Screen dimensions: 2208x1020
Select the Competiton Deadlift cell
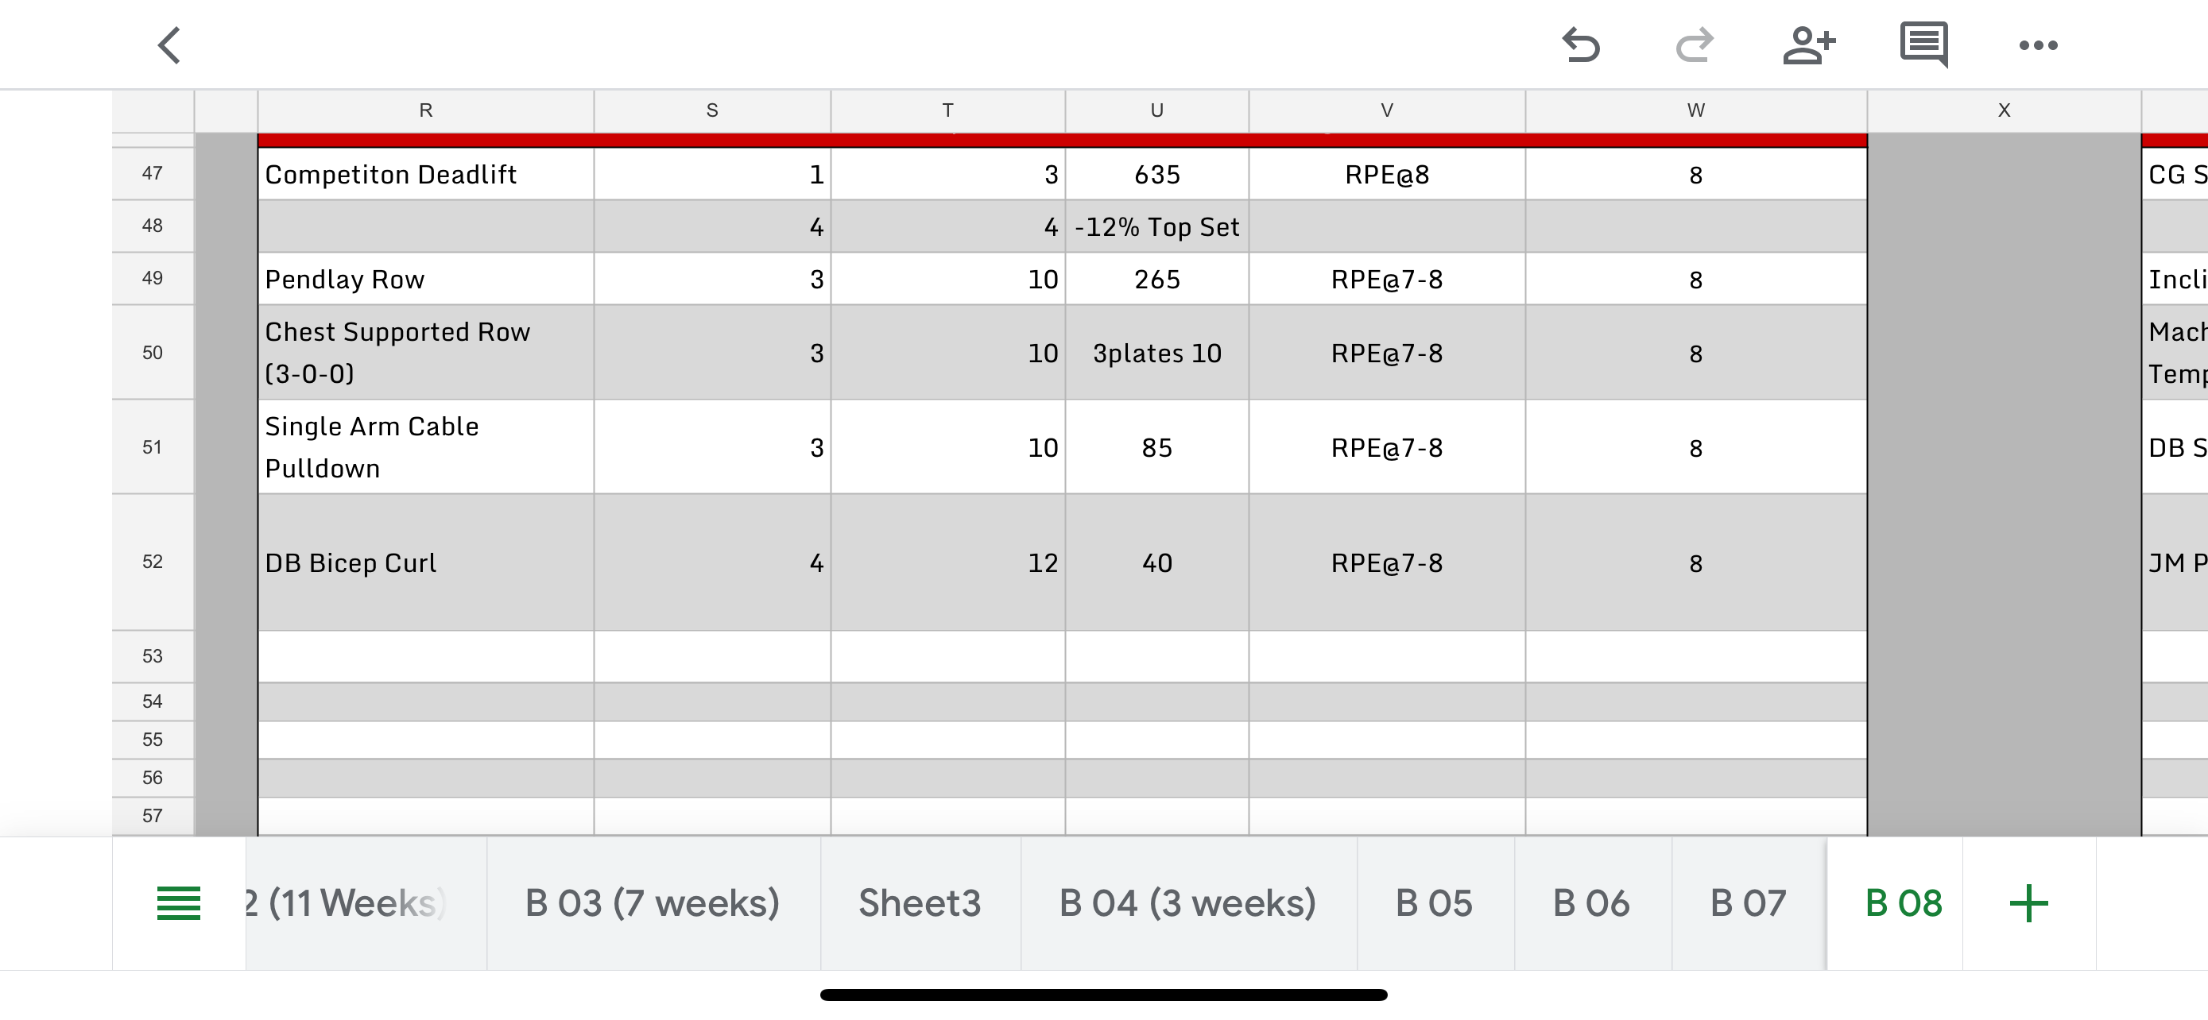425,175
